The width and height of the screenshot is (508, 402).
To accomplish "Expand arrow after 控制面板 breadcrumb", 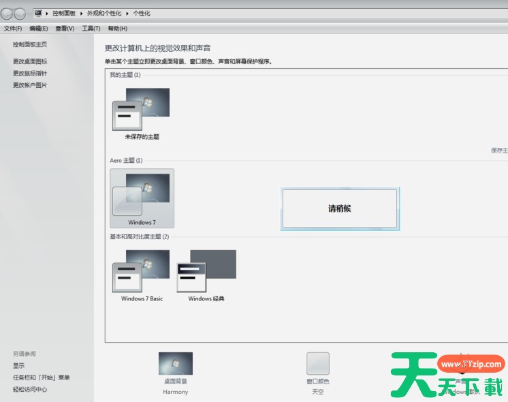I will (81, 14).
